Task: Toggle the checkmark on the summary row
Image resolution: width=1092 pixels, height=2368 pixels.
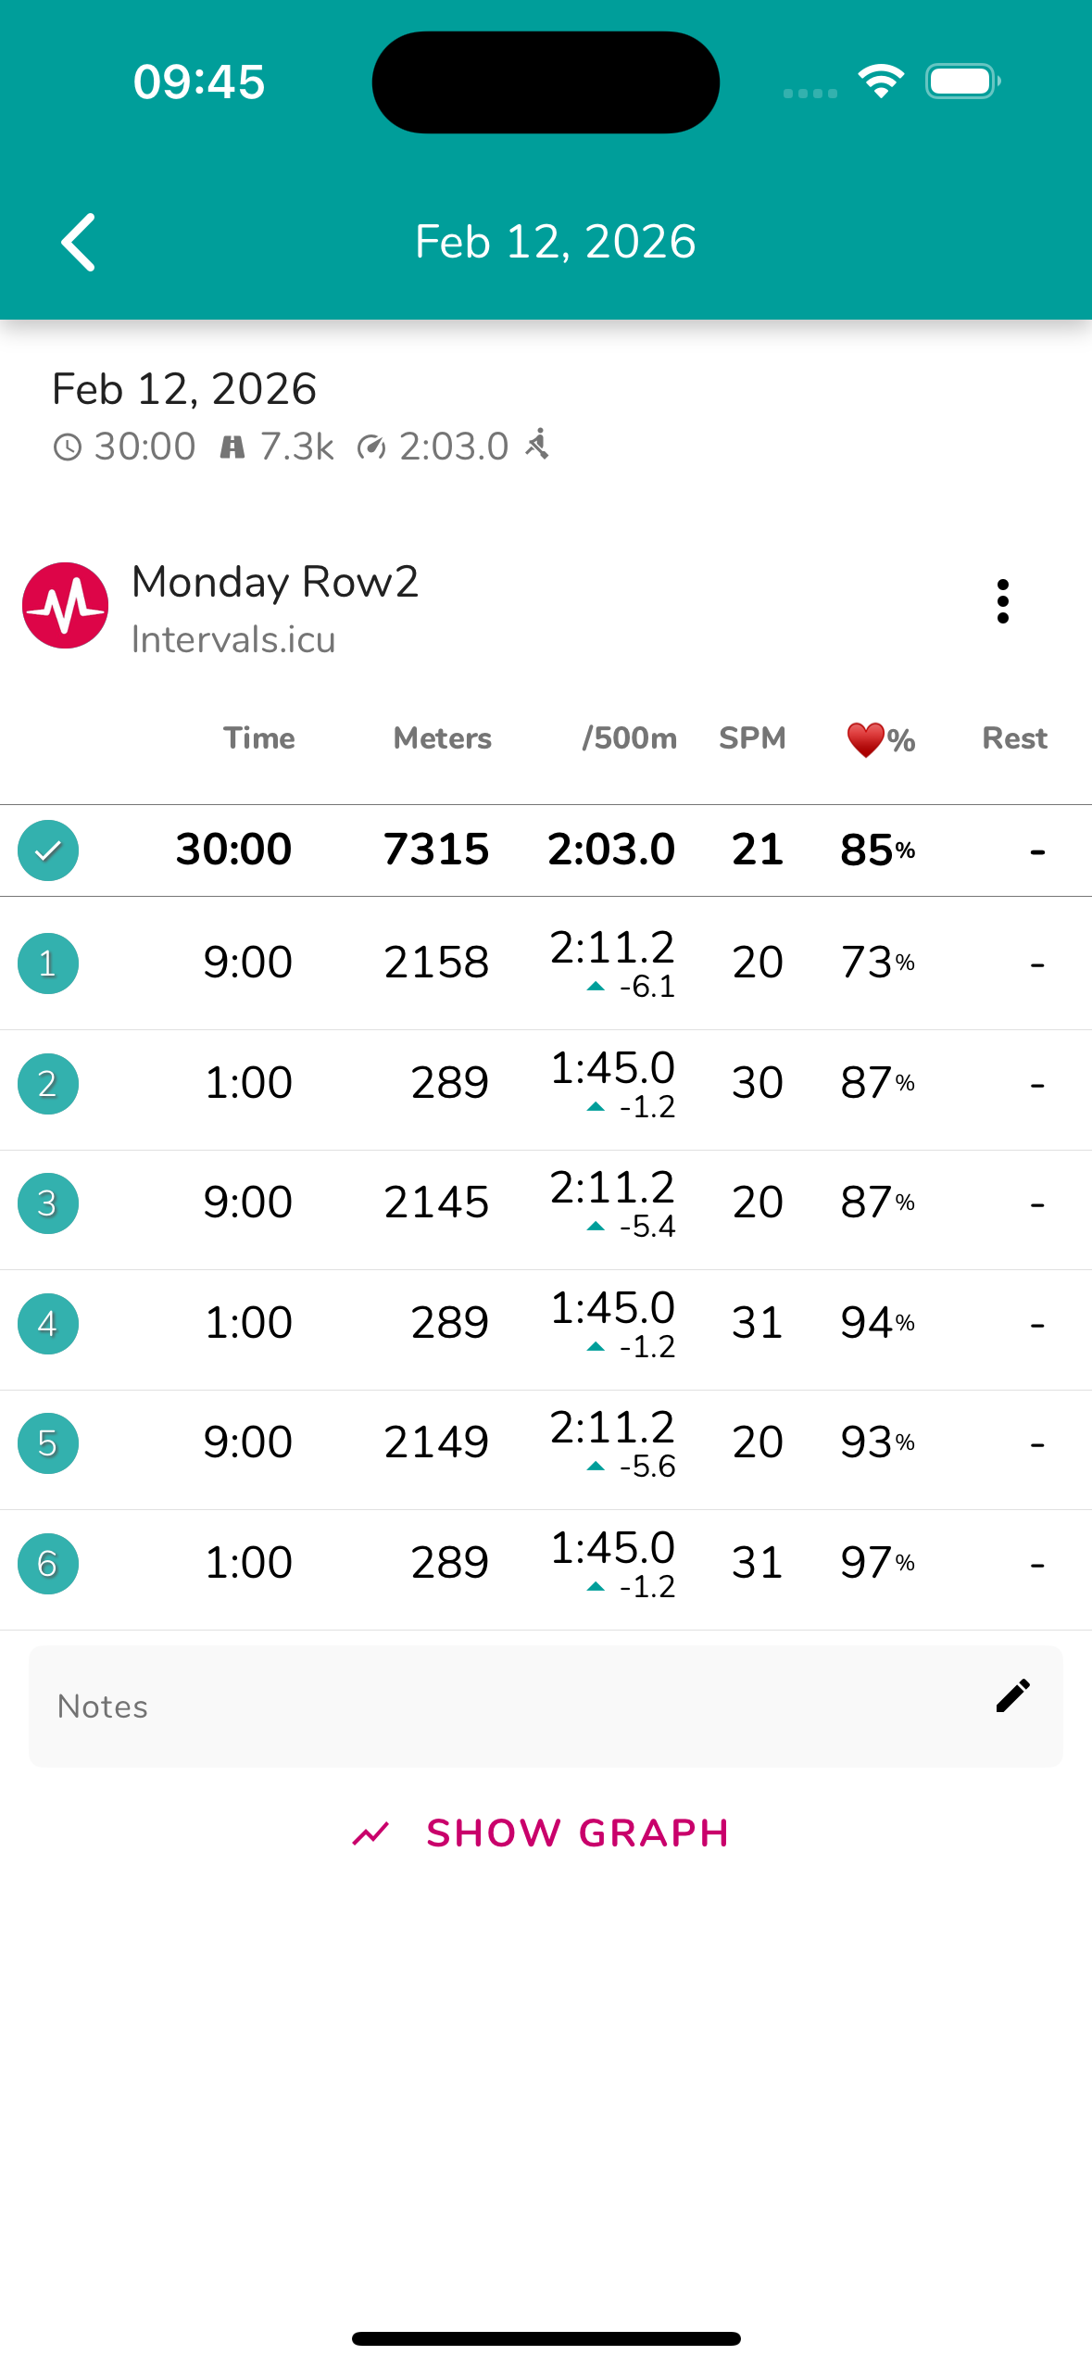Action: (48, 850)
